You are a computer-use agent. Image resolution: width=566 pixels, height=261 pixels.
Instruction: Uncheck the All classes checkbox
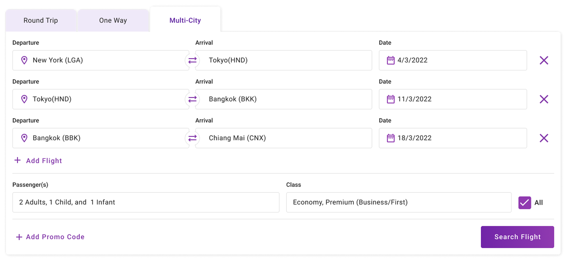click(525, 203)
